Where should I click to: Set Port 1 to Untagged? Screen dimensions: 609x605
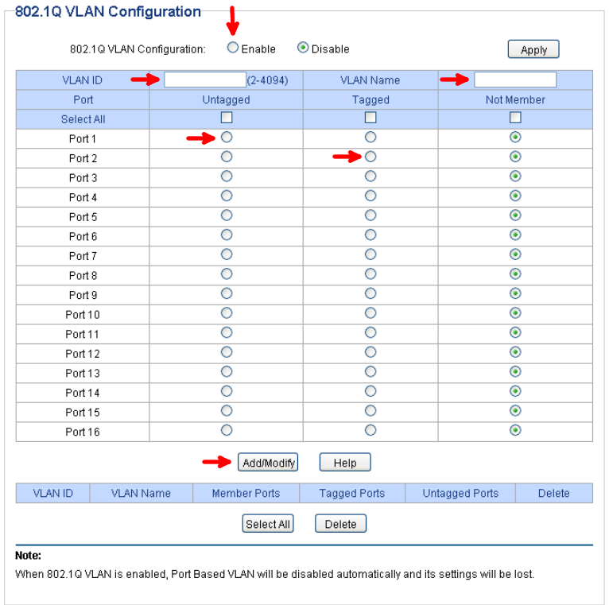click(227, 137)
